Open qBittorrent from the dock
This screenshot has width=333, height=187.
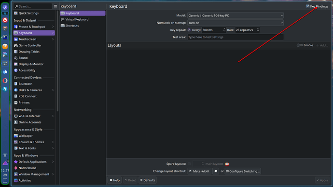coord(5,72)
